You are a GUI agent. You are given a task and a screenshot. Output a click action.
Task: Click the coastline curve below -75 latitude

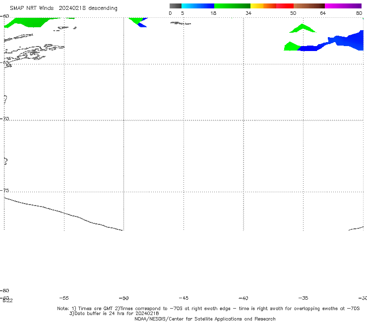[x=63, y=214]
